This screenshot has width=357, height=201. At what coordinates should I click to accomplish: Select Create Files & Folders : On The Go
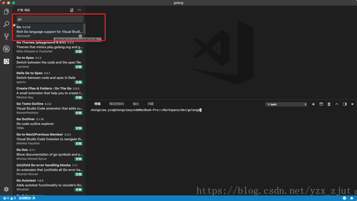click(44, 89)
